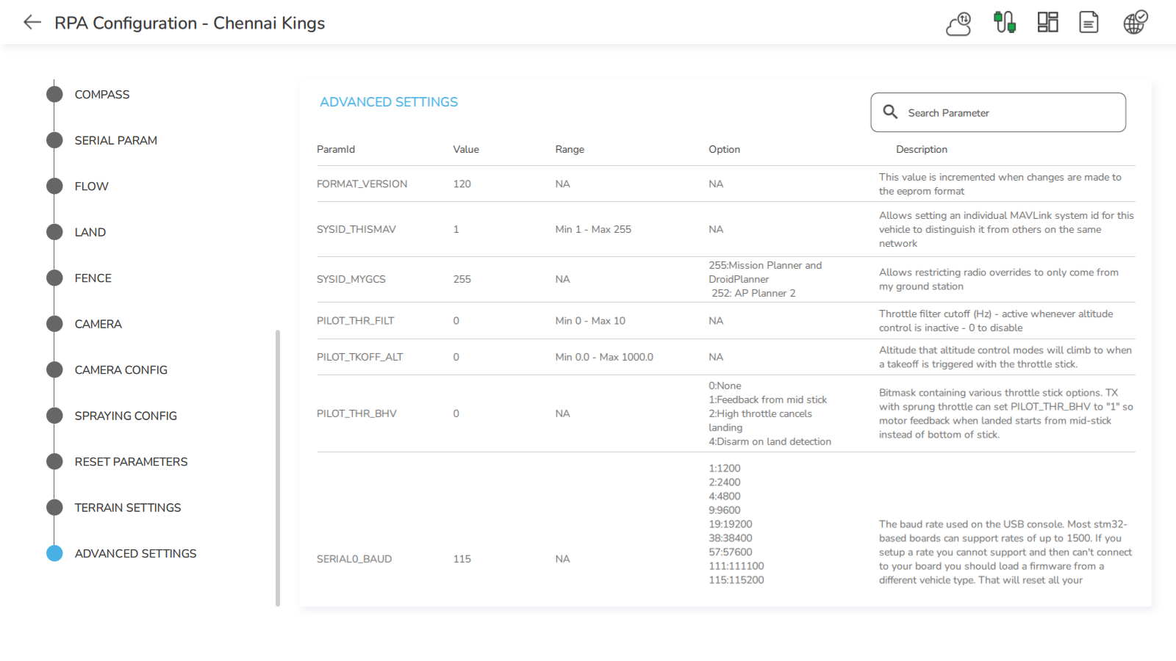
Task: Open SPRAYING CONFIG step
Action: (x=126, y=416)
